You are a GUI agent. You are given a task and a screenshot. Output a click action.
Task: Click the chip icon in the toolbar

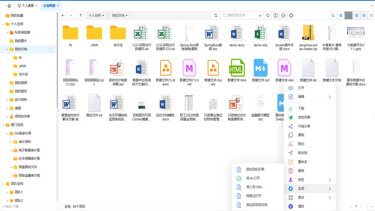click(291, 16)
